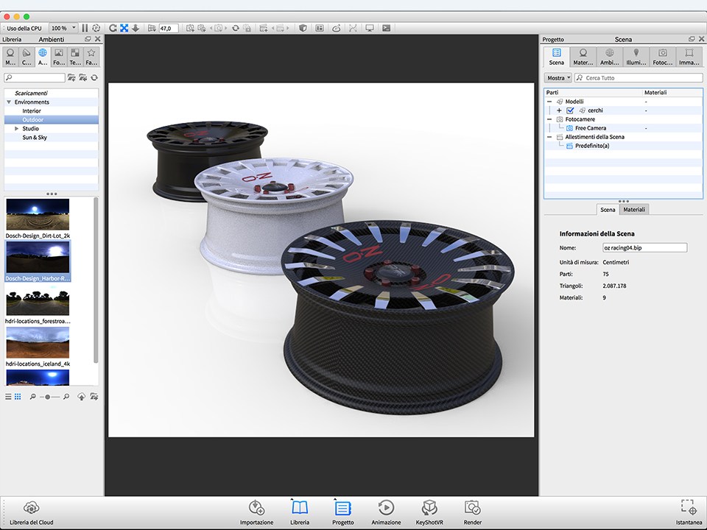Toggle the Progetto panel button
The height and width of the screenshot is (530, 707).
point(342,508)
